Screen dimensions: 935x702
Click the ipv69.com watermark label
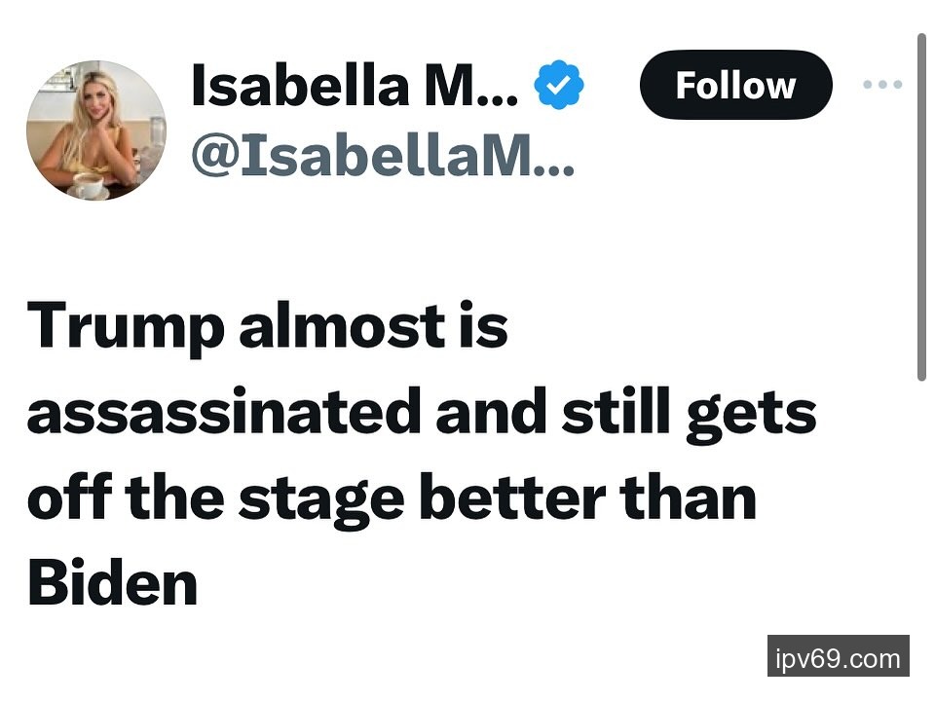pos(838,657)
